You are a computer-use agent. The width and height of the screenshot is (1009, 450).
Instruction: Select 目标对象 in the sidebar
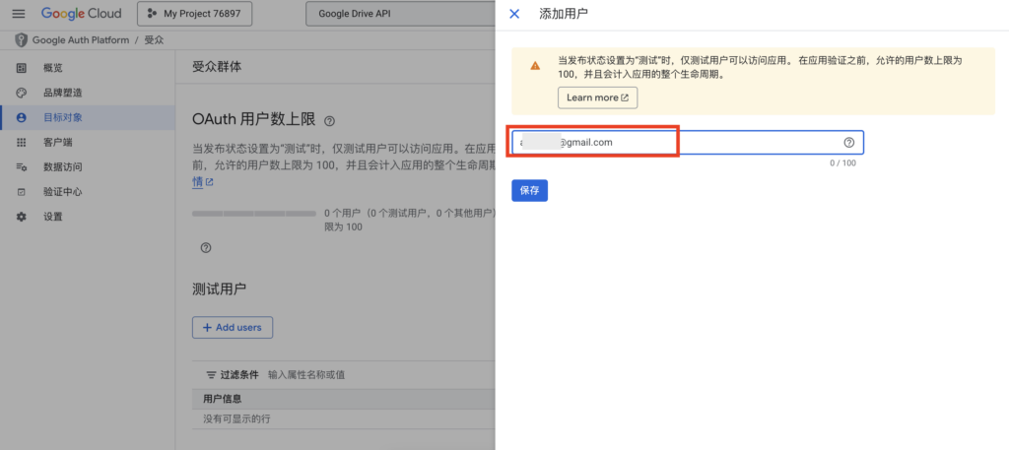[x=62, y=117]
